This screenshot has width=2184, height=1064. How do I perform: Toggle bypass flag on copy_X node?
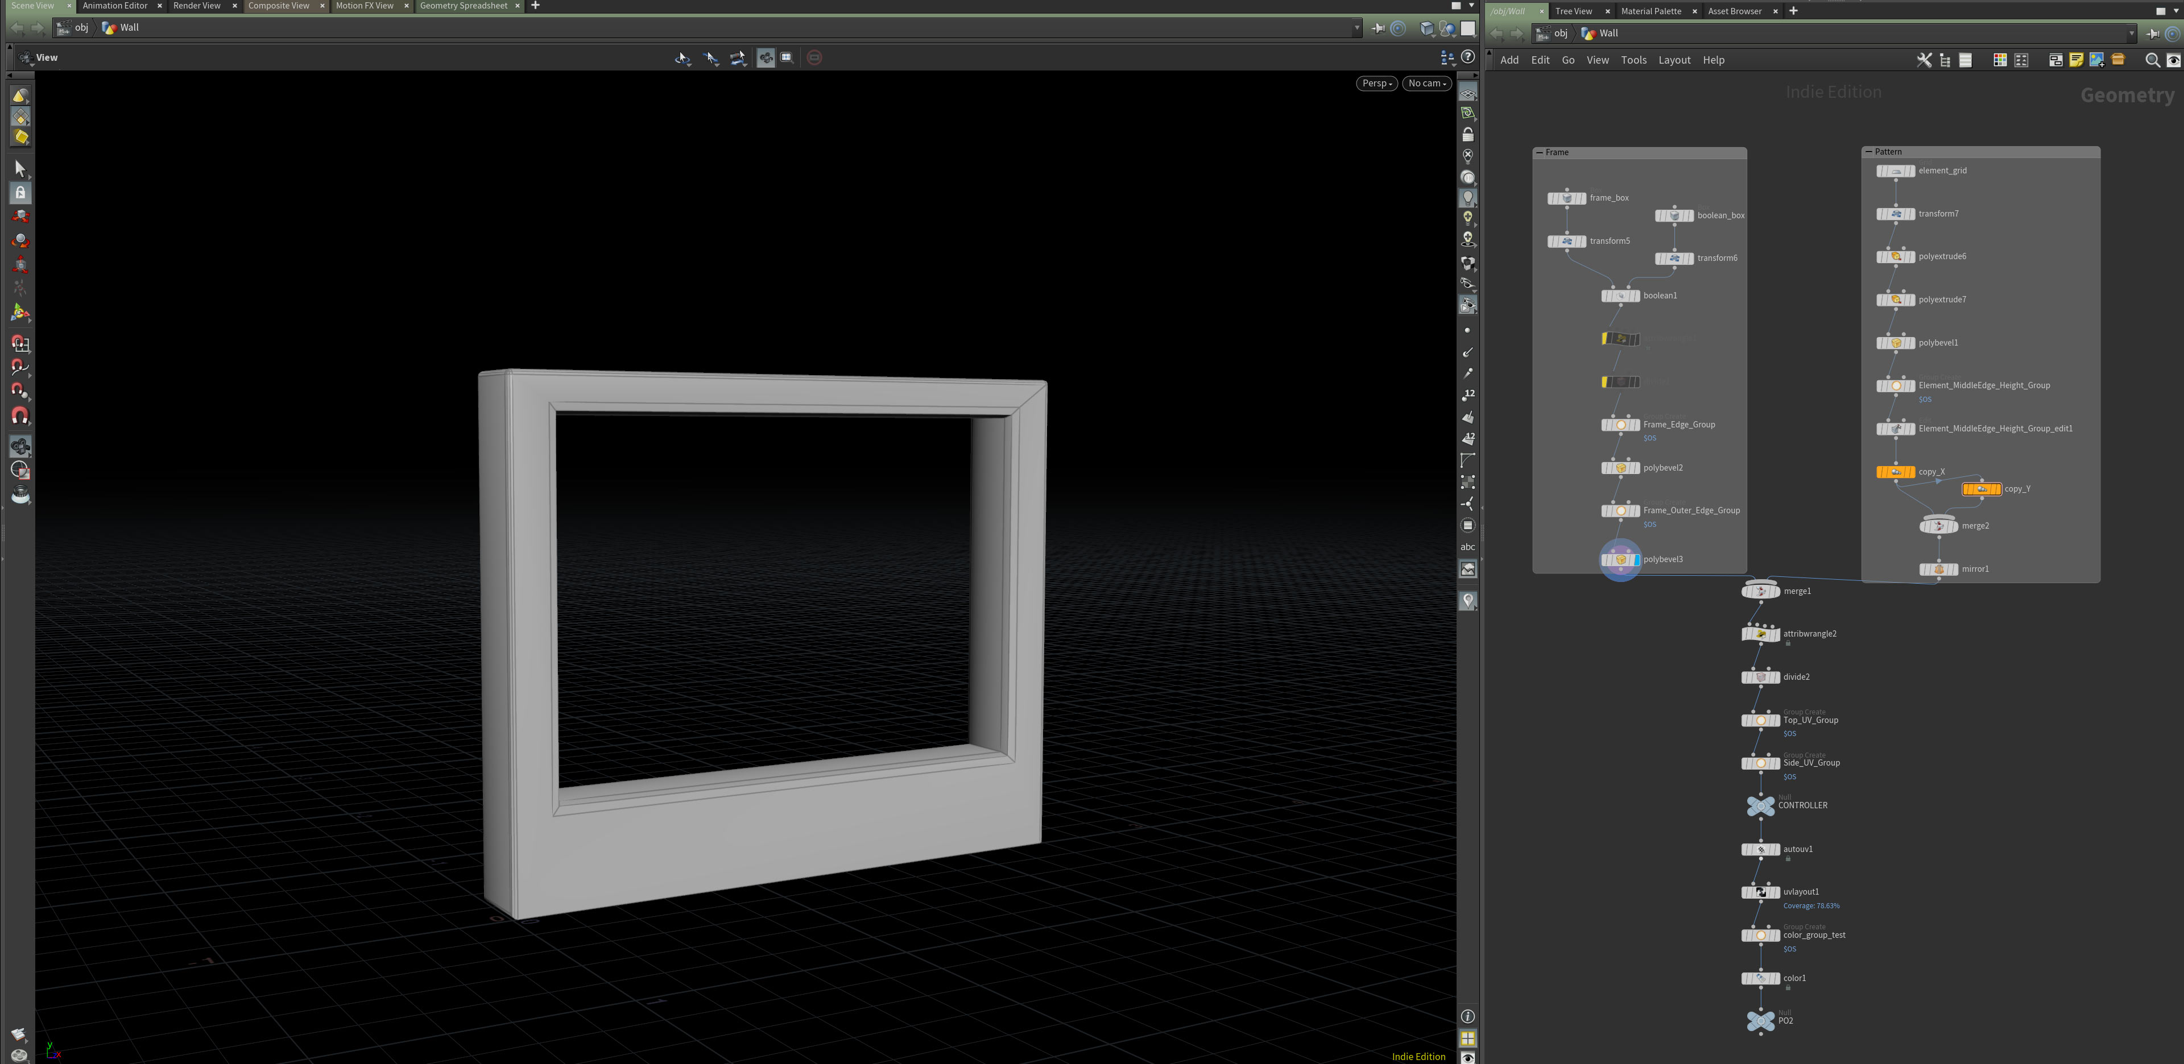pos(1880,472)
